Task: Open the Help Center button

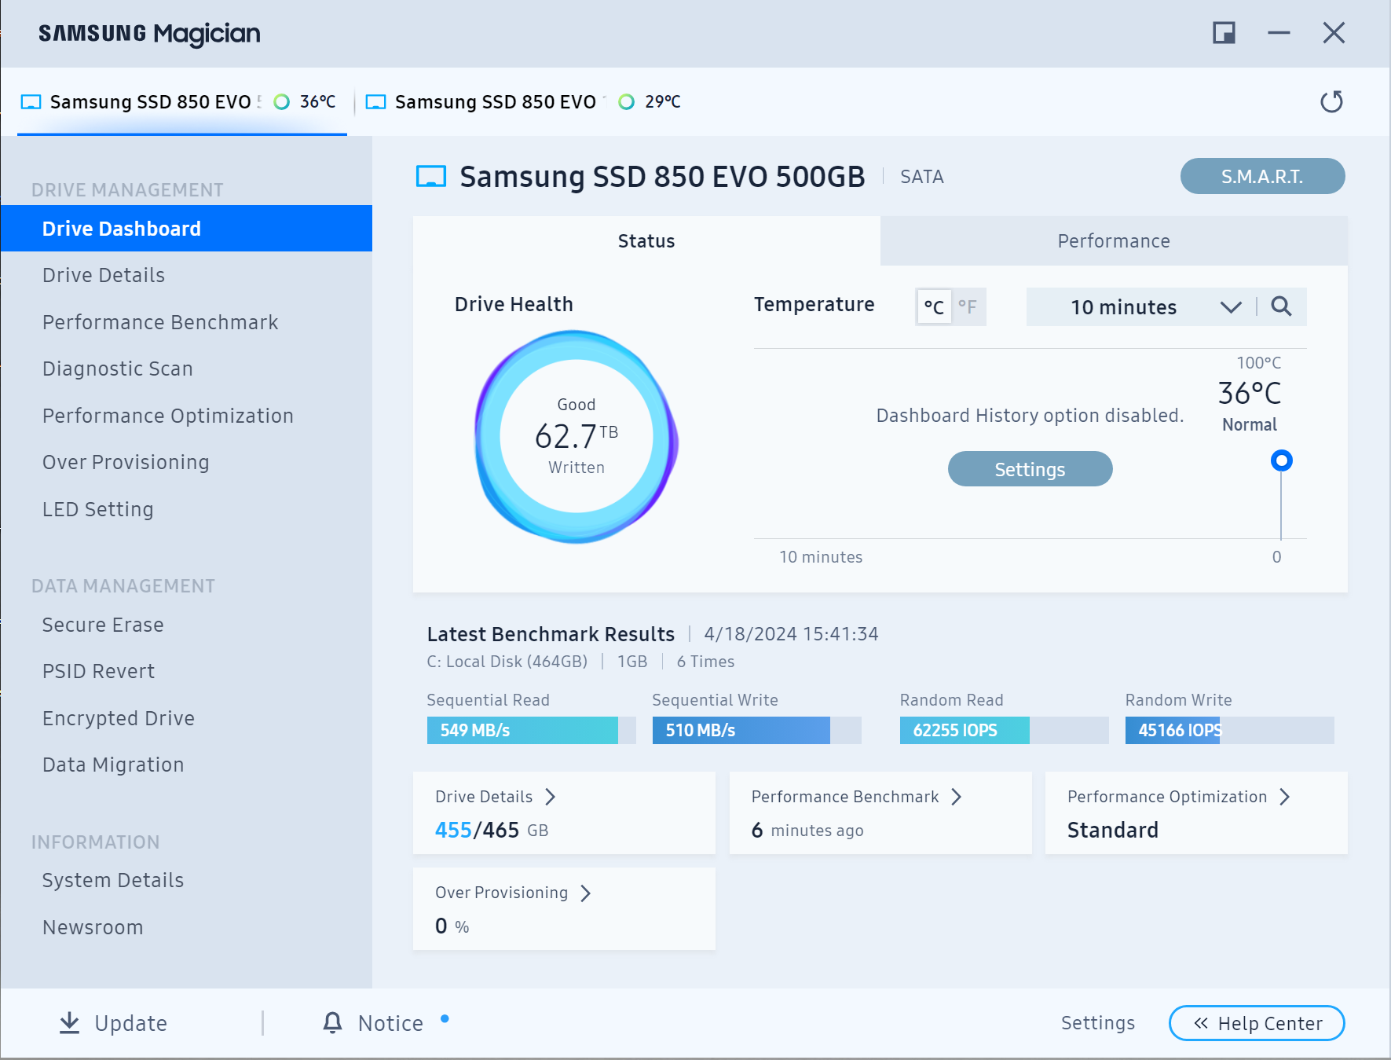Action: coord(1257,1023)
